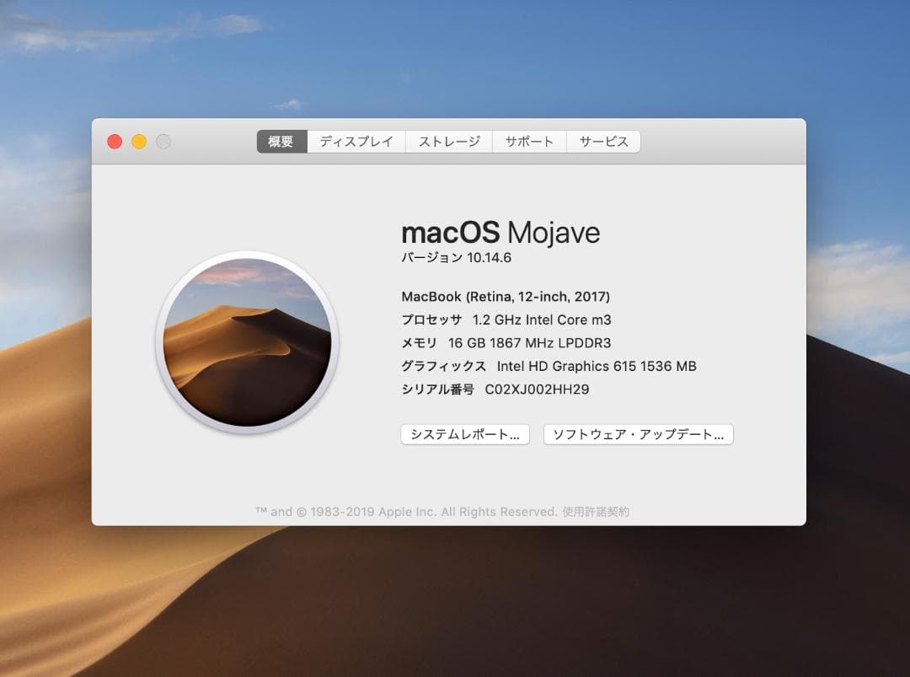The width and height of the screenshot is (910, 677).
Task: View the サービス tab
Action: pos(603,142)
